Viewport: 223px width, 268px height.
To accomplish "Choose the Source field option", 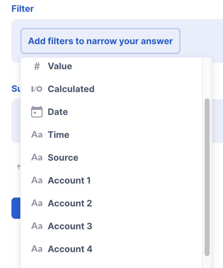I will pyautogui.click(x=111, y=157).
